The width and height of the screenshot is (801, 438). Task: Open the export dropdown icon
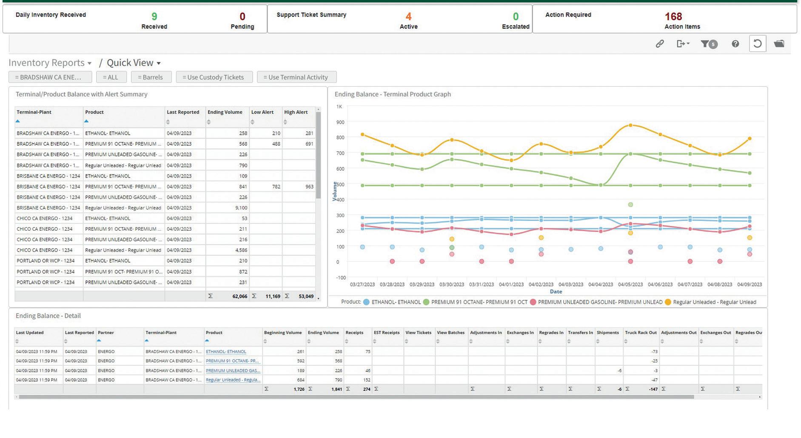683,43
